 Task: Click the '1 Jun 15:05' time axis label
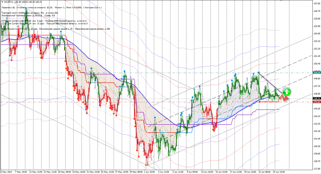tap(149, 172)
